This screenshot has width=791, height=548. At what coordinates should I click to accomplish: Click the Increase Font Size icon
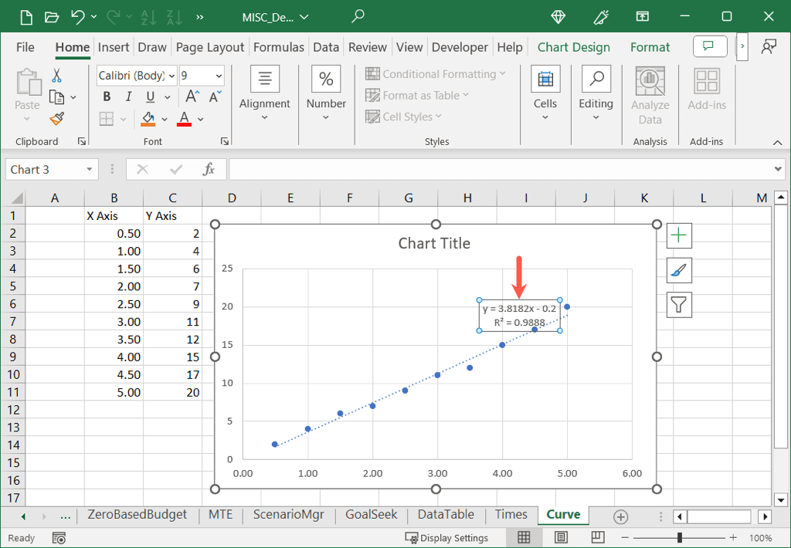[x=192, y=97]
